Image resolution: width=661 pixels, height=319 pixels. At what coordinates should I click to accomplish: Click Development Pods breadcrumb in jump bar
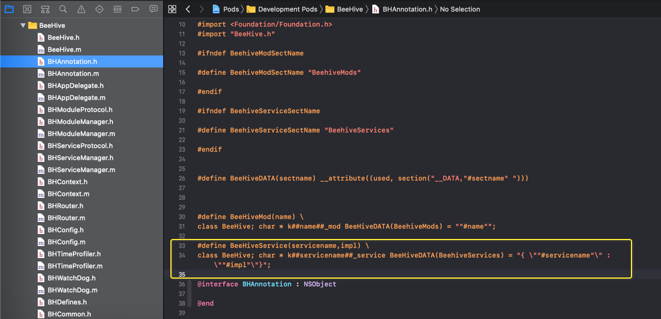point(282,9)
